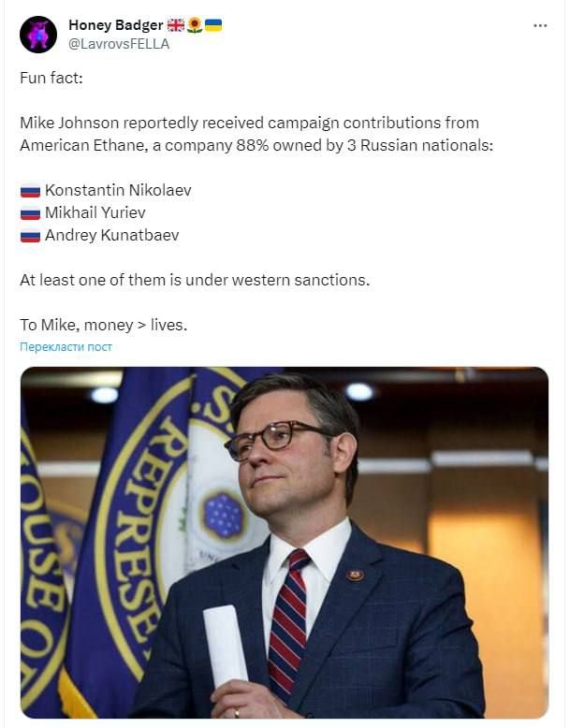
Task: Click the "To Mike, money > lives." line
Action: click(x=103, y=325)
